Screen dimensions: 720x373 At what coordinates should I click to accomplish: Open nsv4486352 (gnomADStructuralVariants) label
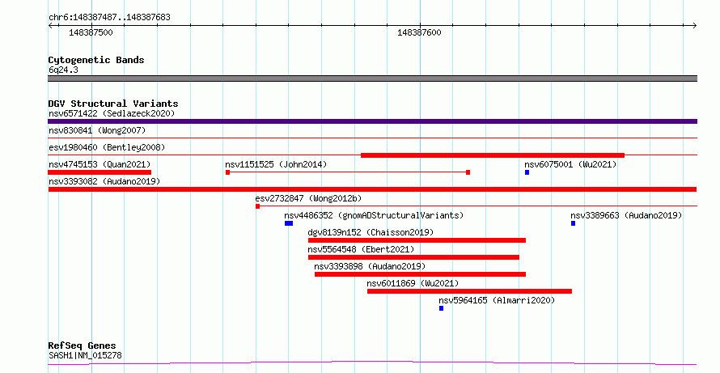coord(374,215)
